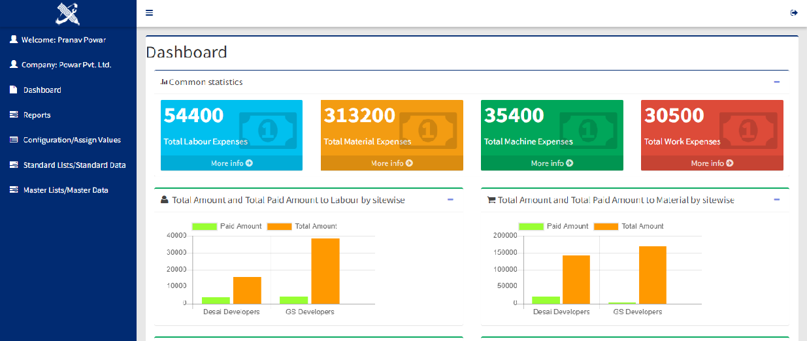807x341 pixels.
Task: Click orange Total Amount swatch in Material chart
Action: pyautogui.click(x=606, y=227)
